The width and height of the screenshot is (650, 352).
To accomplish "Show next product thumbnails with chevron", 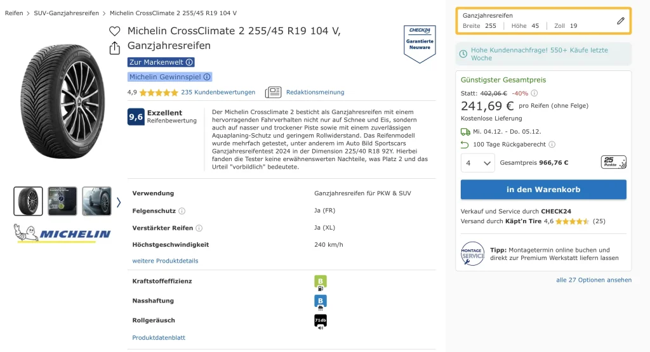I will click(119, 202).
